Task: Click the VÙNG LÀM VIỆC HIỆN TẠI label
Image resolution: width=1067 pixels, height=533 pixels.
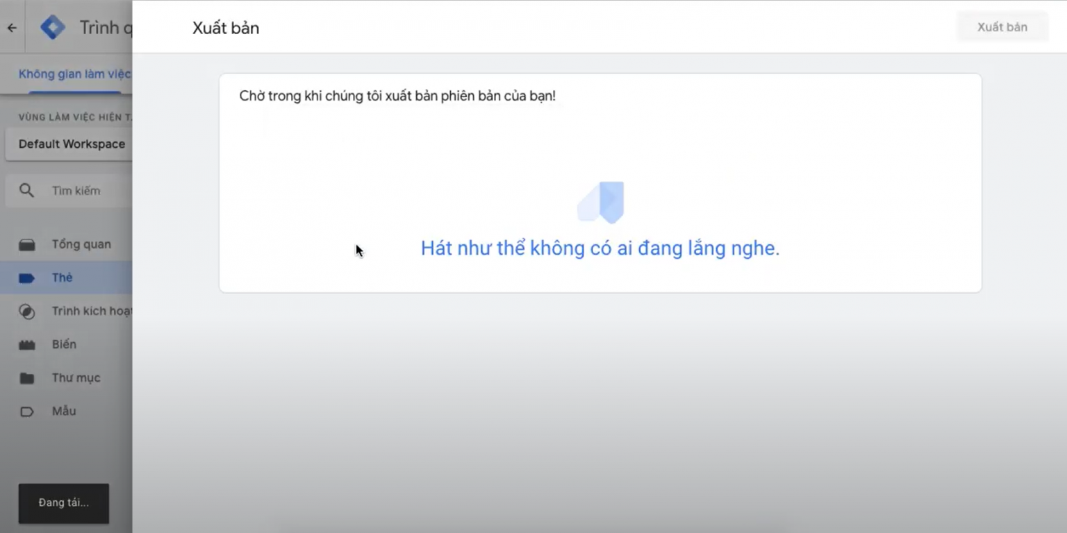Action: coord(75,117)
